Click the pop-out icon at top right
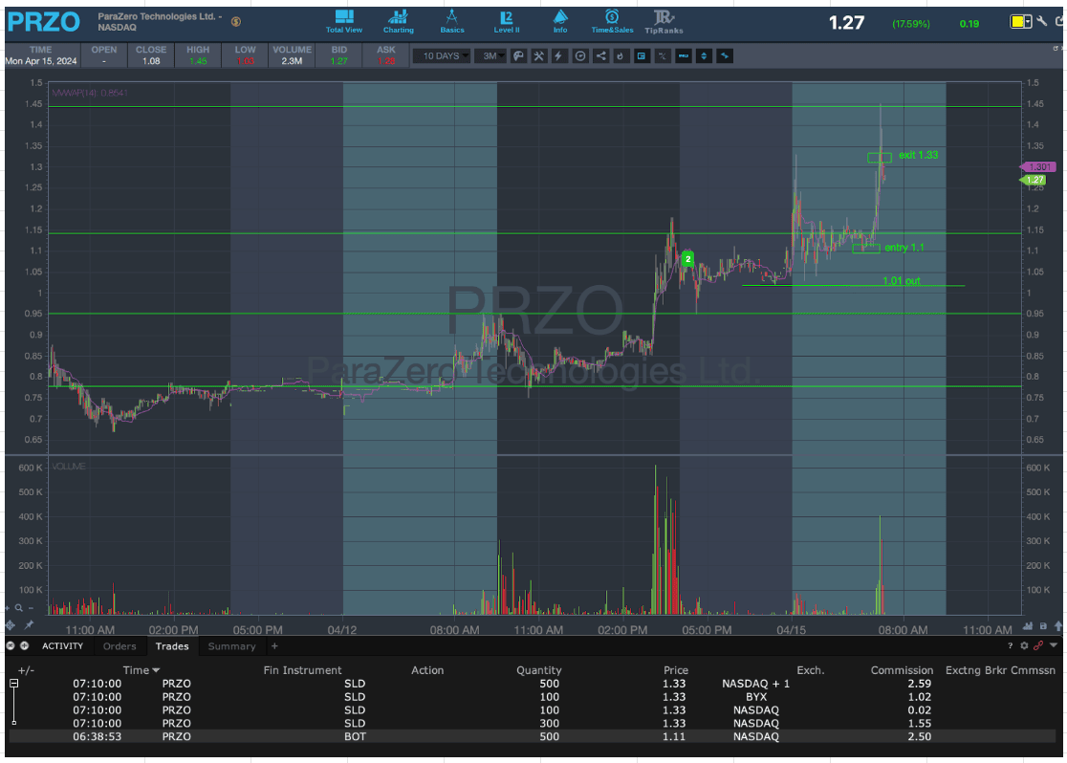 [1059, 22]
